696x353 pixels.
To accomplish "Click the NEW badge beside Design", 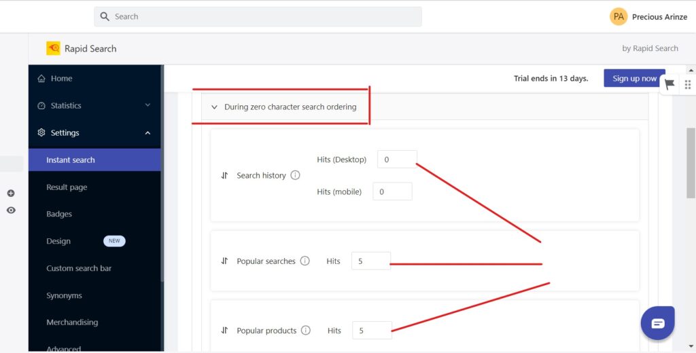I will pos(114,241).
